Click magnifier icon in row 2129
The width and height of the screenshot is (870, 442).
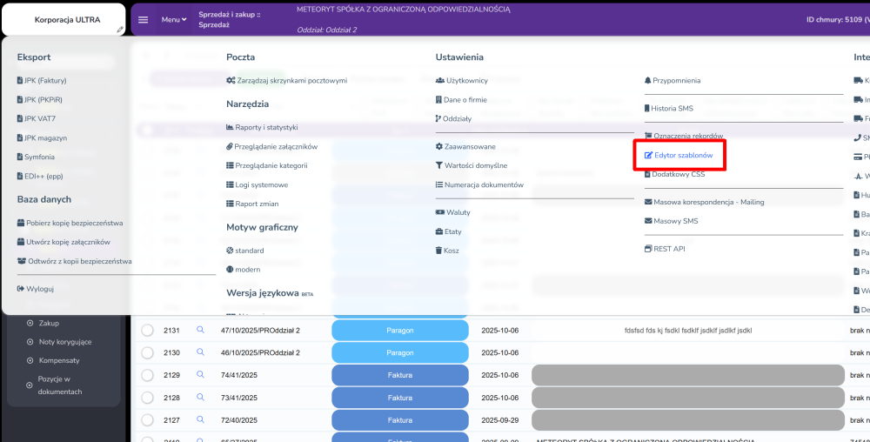[200, 375]
